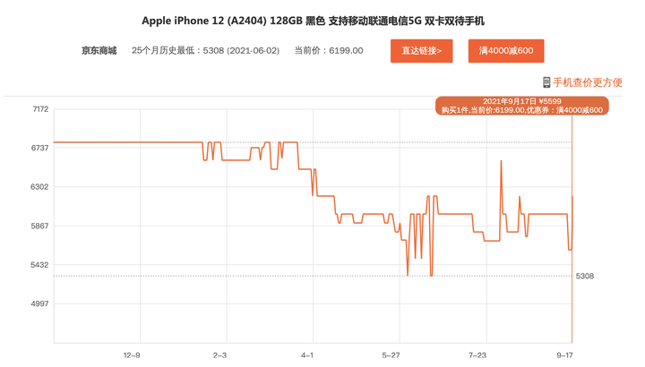The height and width of the screenshot is (367, 645).
Task: Click the 直达链接> button
Action: point(421,51)
